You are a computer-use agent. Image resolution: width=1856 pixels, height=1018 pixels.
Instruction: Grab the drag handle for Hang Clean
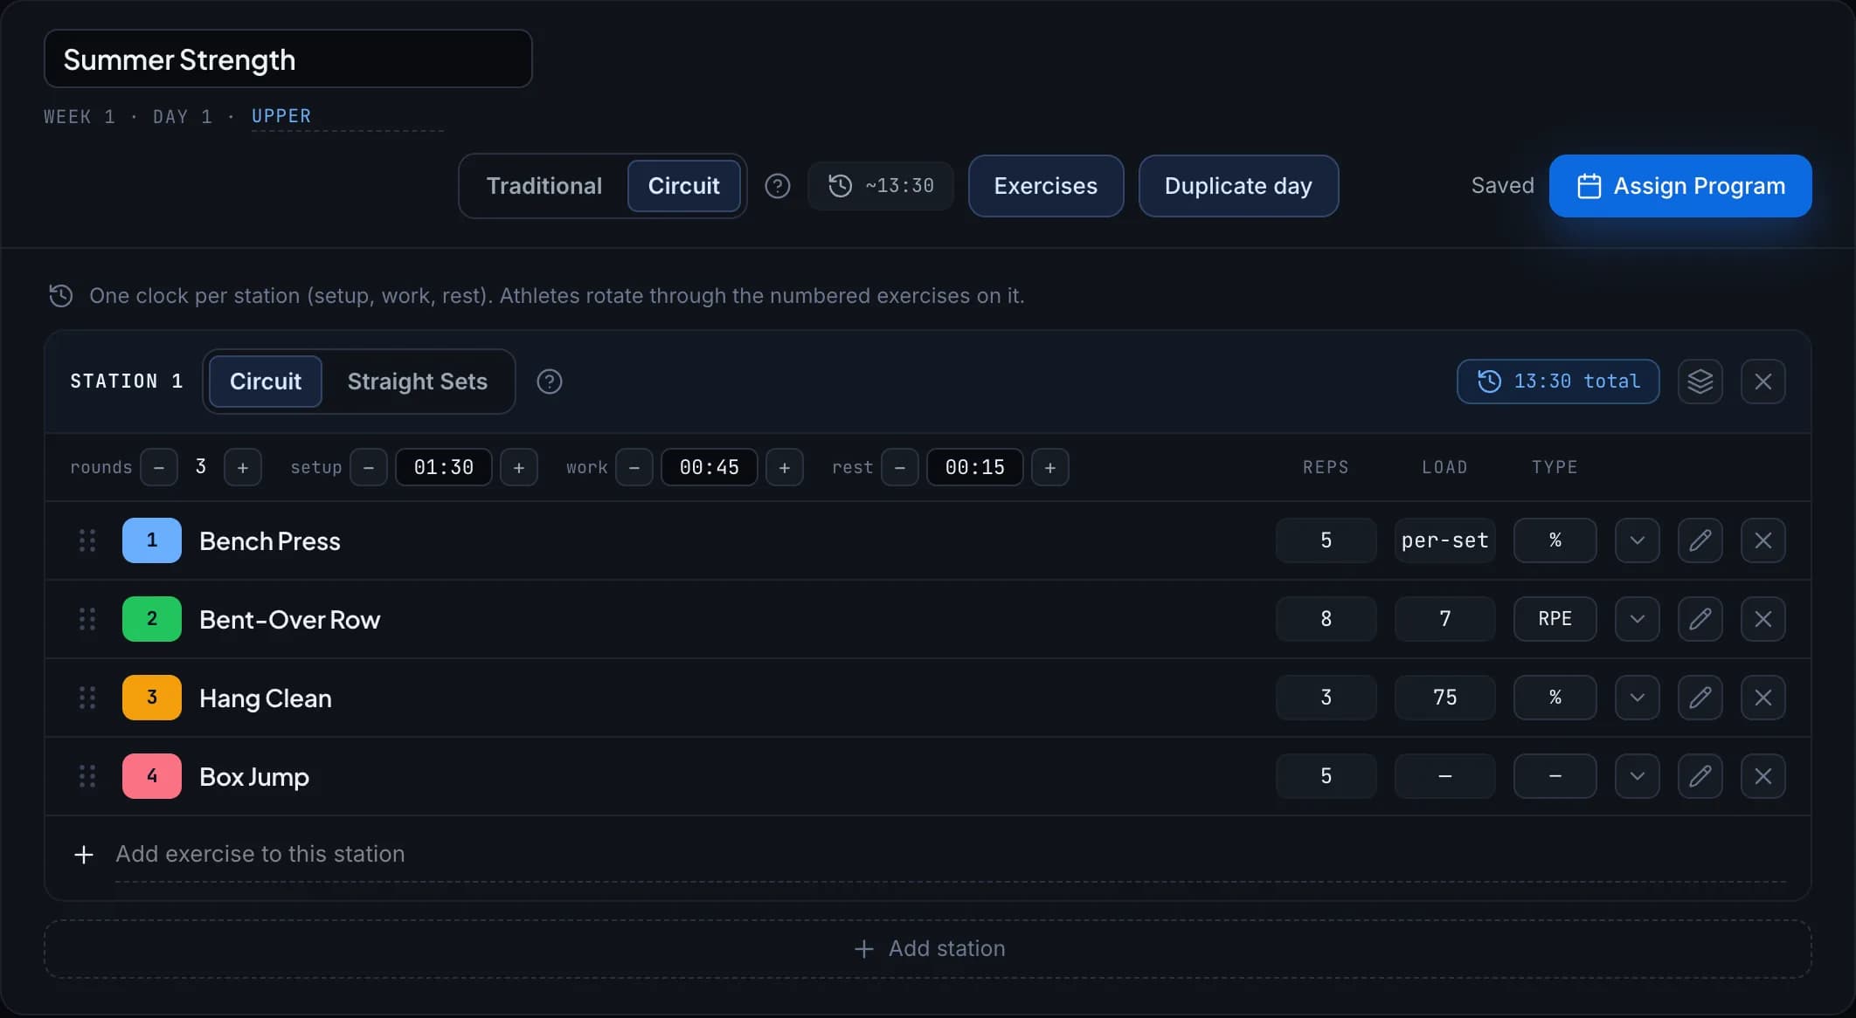[87, 698]
